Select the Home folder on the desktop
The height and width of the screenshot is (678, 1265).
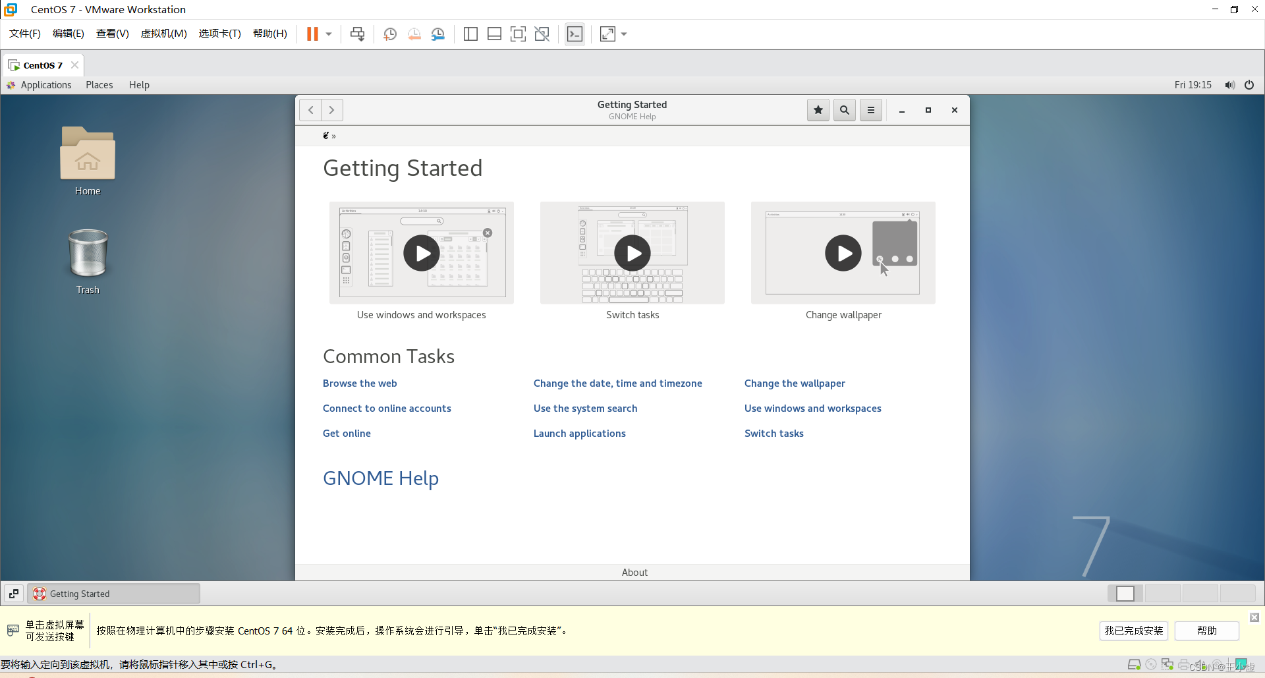pos(88,161)
